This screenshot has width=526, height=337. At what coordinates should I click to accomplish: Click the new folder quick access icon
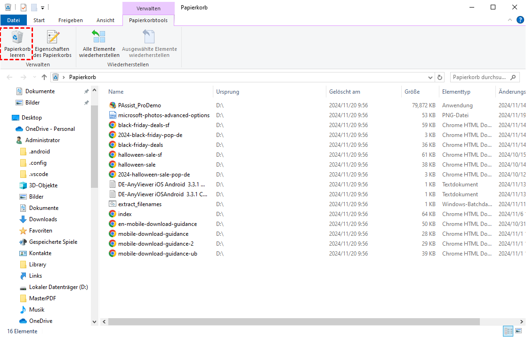pos(34,8)
